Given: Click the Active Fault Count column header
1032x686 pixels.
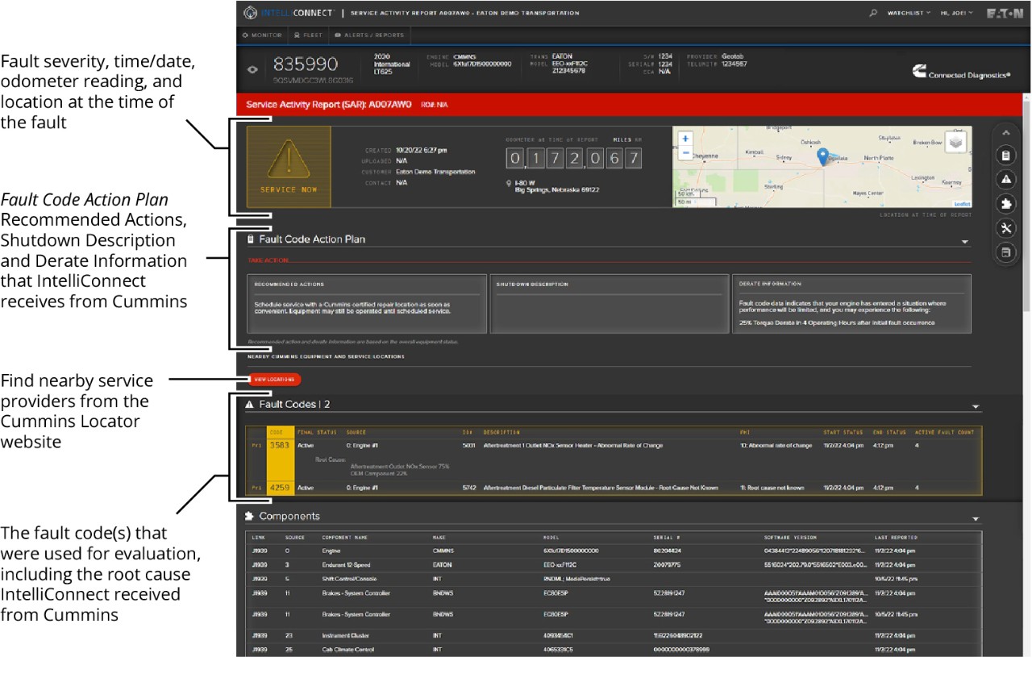Looking at the screenshot, I should point(944,432).
